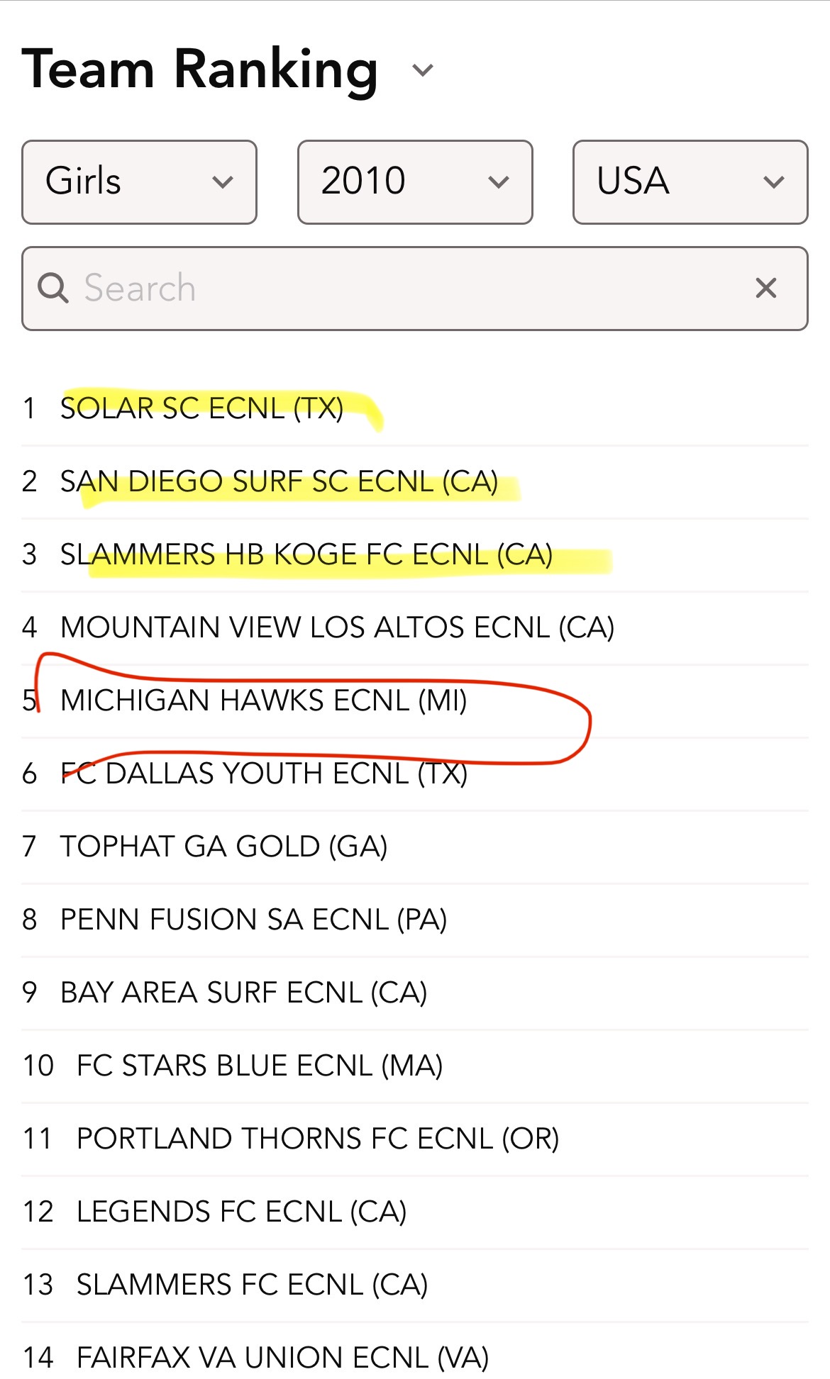Image resolution: width=830 pixels, height=1379 pixels.
Task: Select Mountain View Los Altos ECNL
Action: pyautogui.click(x=337, y=627)
